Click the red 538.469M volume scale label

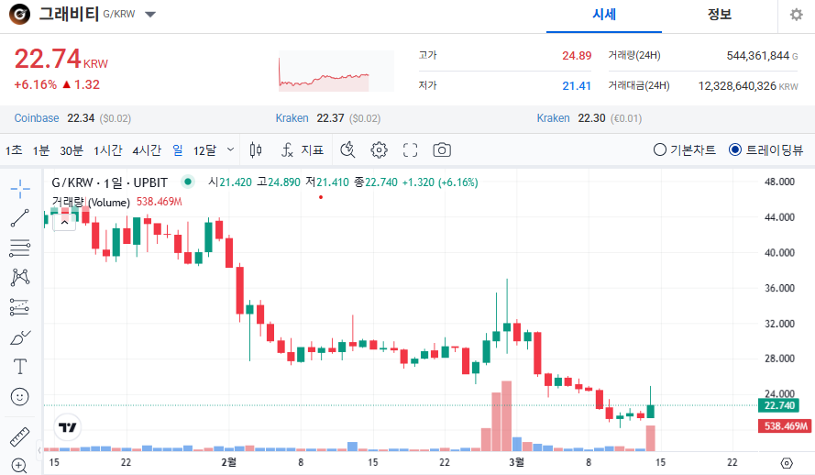786,426
